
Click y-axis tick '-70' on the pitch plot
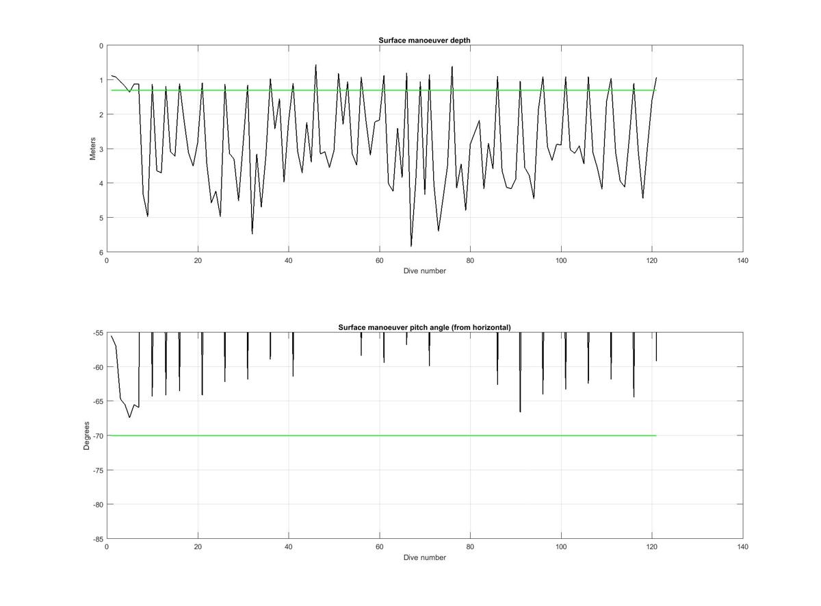97,435
